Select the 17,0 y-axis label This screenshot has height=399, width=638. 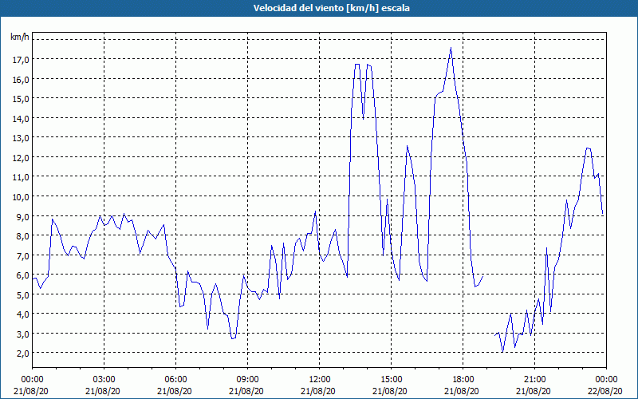(21, 60)
